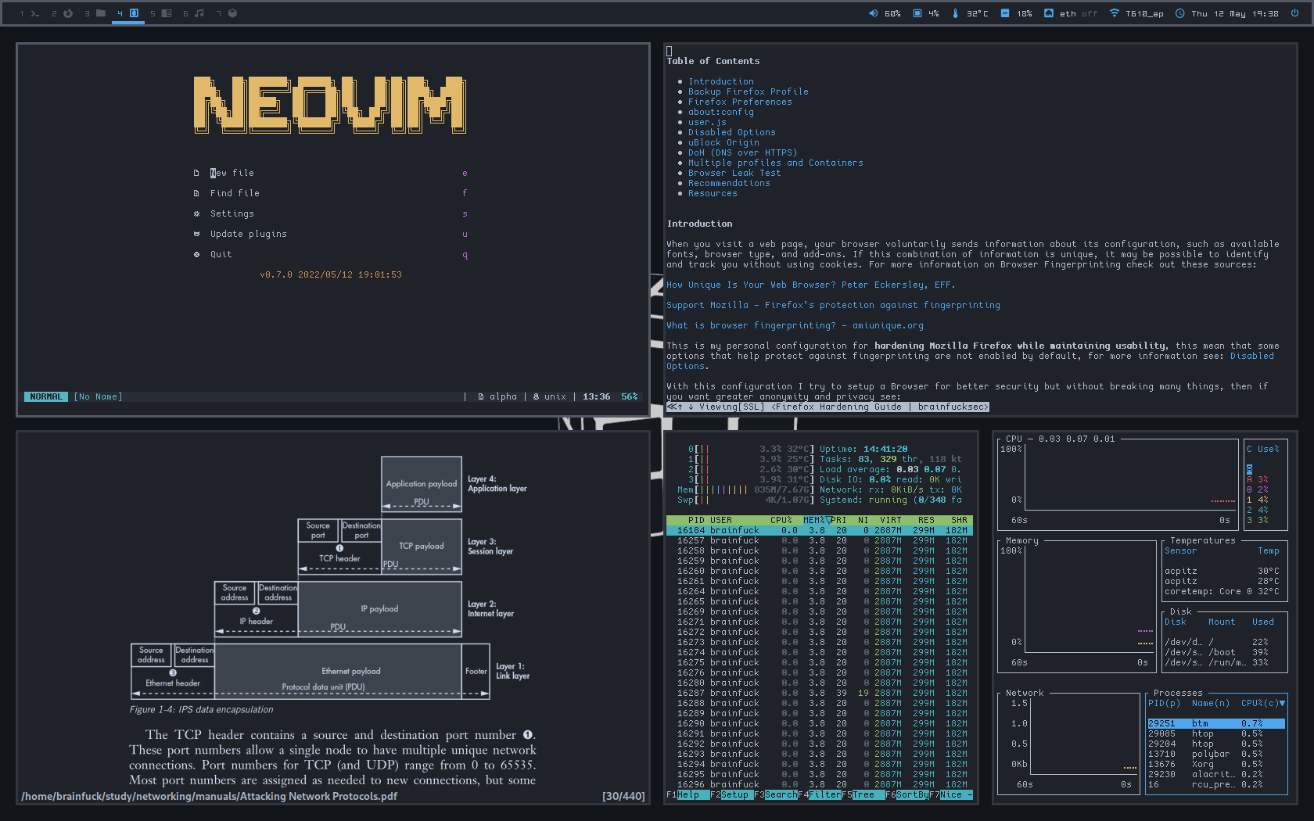Screen dimensions: 1314x821
Task: Follow What is browser fingerprinting link
Action: click(795, 325)
